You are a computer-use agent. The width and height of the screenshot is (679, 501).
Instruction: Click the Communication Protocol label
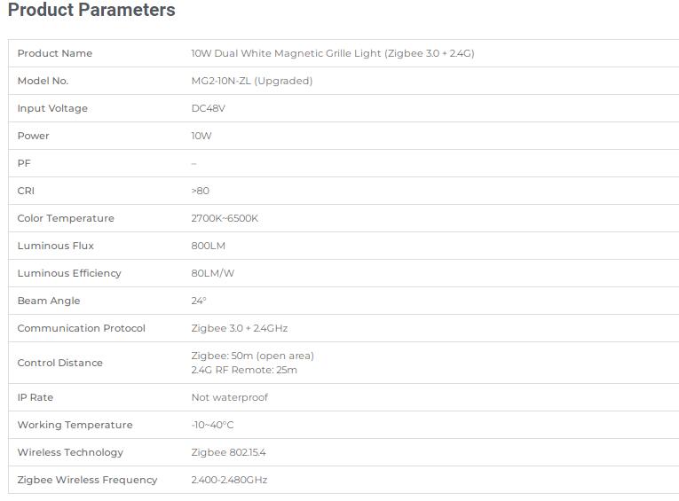(x=82, y=328)
